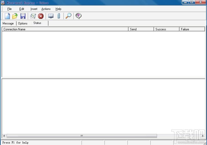This screenshot has height=145, width=207.
Task: Click the Success column header
Action: point(166,29)
